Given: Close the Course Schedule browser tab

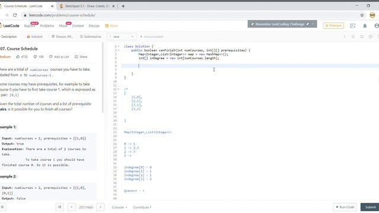Looking at the screenshot, I should tap(52, 6).
